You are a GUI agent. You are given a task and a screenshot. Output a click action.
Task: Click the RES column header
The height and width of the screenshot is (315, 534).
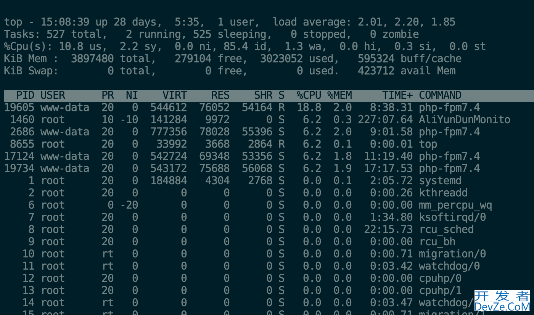[x=220, y=95]
